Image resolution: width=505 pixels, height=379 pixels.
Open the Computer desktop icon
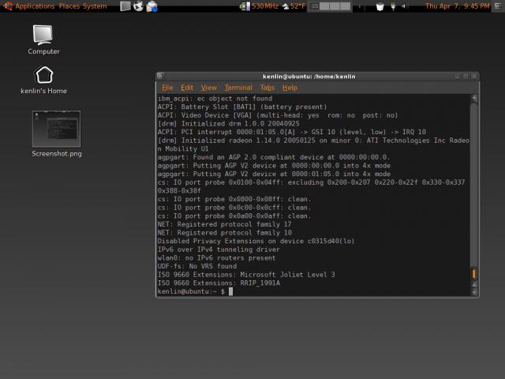pyautogui.click(x=43, y=36)
